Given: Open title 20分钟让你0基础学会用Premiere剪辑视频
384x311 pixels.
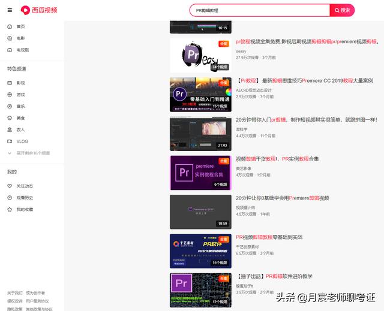Looking at the screenshot, I should [283, 198].
